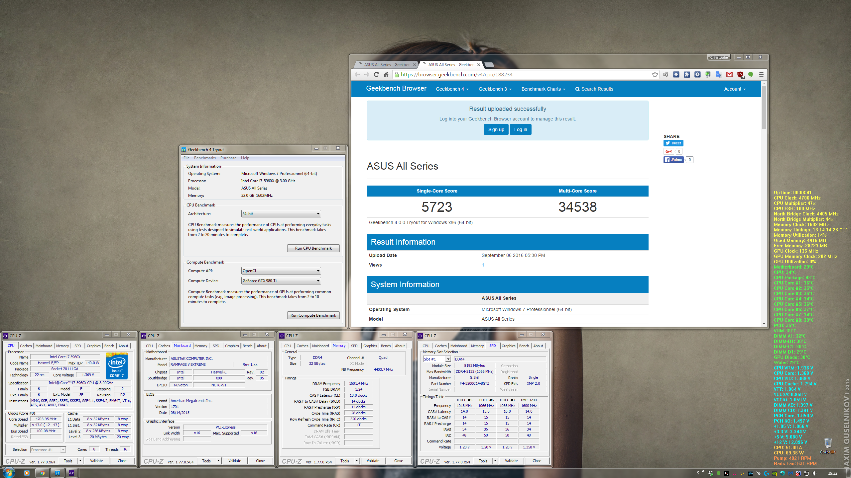The height and width of the screenshot is (478, 851).
Task: Click the NVIDIA tray icon
Action: click(775, 473)
